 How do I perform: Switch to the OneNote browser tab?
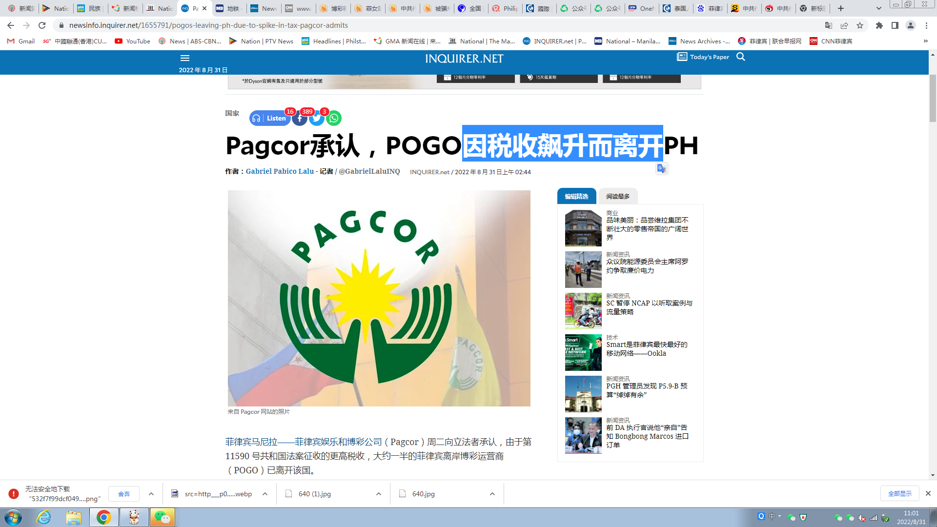[642, 8]
